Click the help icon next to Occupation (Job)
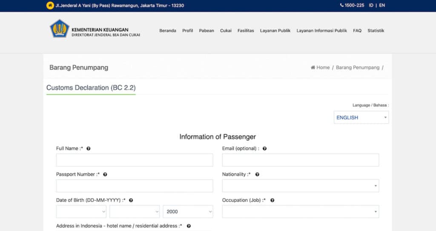 [x=272, y=200]
